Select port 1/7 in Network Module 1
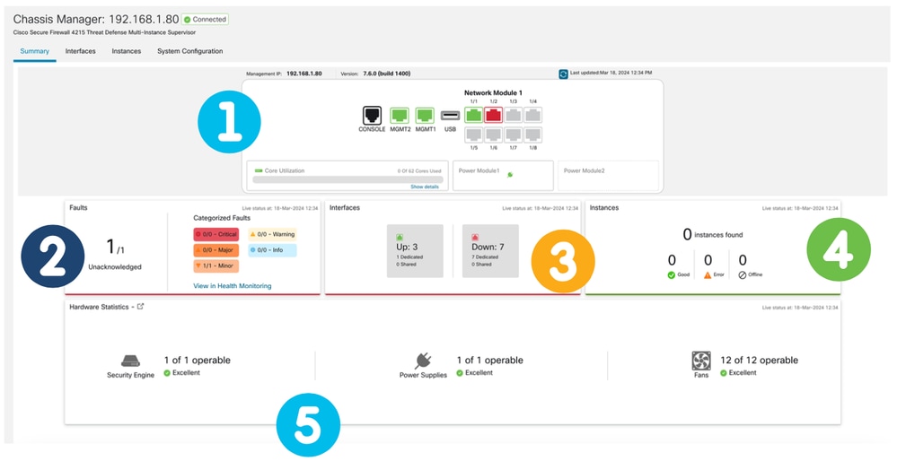Image resolution: width=897 pixels, height=461 pixels. coord(513,135)
